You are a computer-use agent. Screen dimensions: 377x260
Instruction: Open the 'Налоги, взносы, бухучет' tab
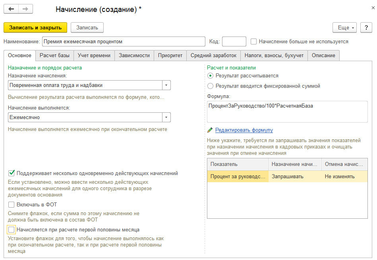click(274, 56)
